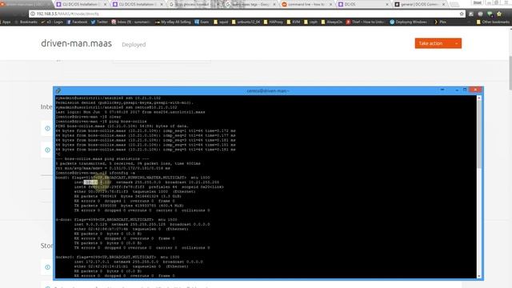
Task: Open the Plex bookmark
Action: (440, 22)
